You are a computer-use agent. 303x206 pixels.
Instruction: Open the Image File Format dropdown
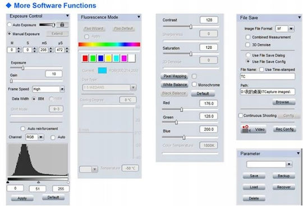(x=291, y=29)
